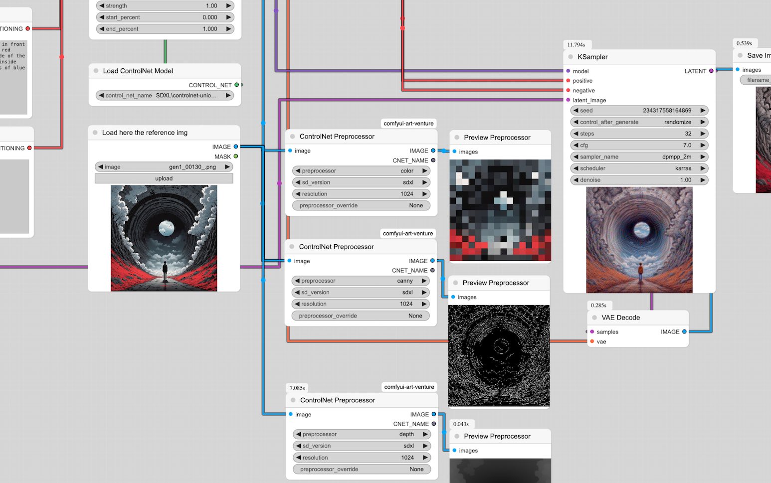
Task: Click the KSampler negative input socket
Action: click(568, 90)
